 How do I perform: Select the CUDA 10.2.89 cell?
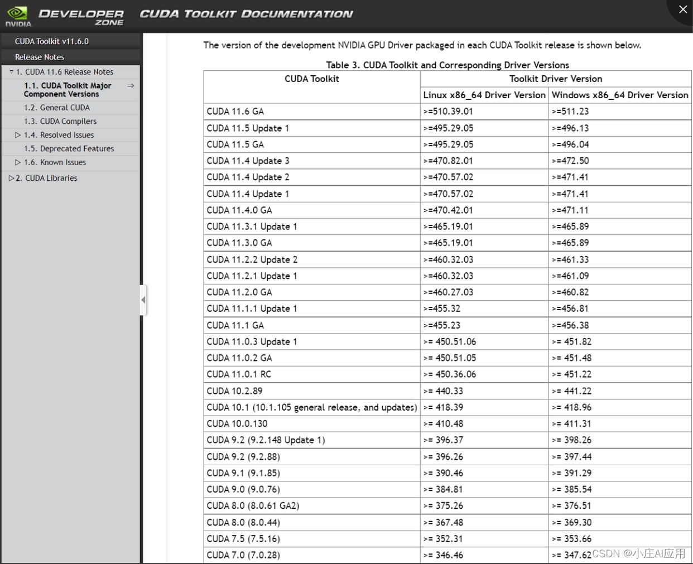(312, 391)
